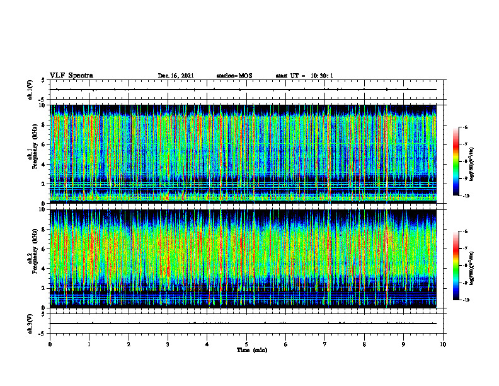The height and width of the screenshot is (386, 499).
Task: Click the "Time (min)" axis label
Action: 252,350
